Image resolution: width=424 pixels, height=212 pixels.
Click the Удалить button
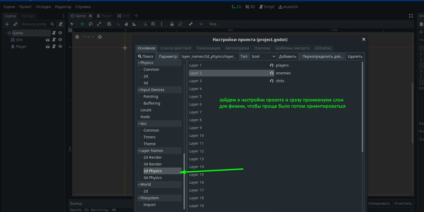pyautogui.click(x=355, y=56)
